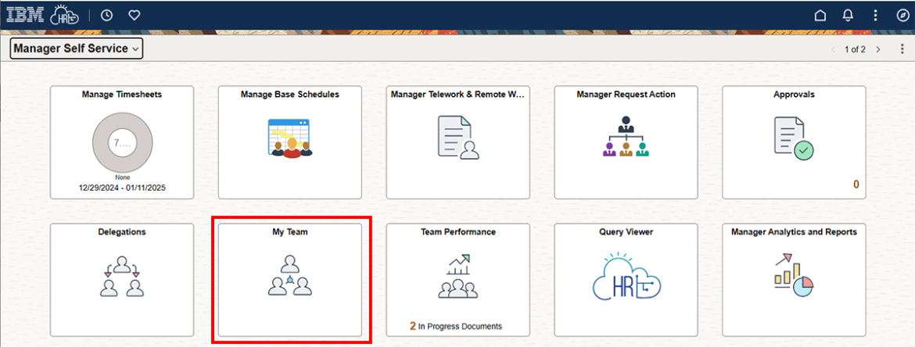Screen dimensions: 915x347
Task: Open the Delegations tile
Action: point(122,280)
